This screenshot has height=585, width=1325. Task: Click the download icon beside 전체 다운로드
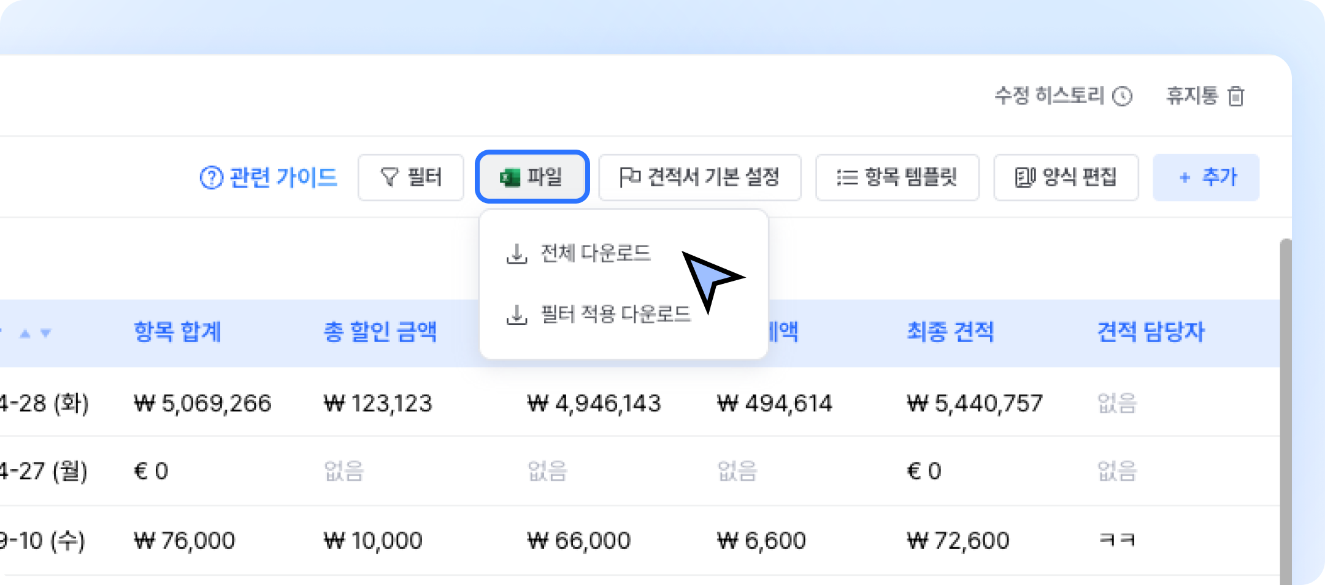[517, 253]
